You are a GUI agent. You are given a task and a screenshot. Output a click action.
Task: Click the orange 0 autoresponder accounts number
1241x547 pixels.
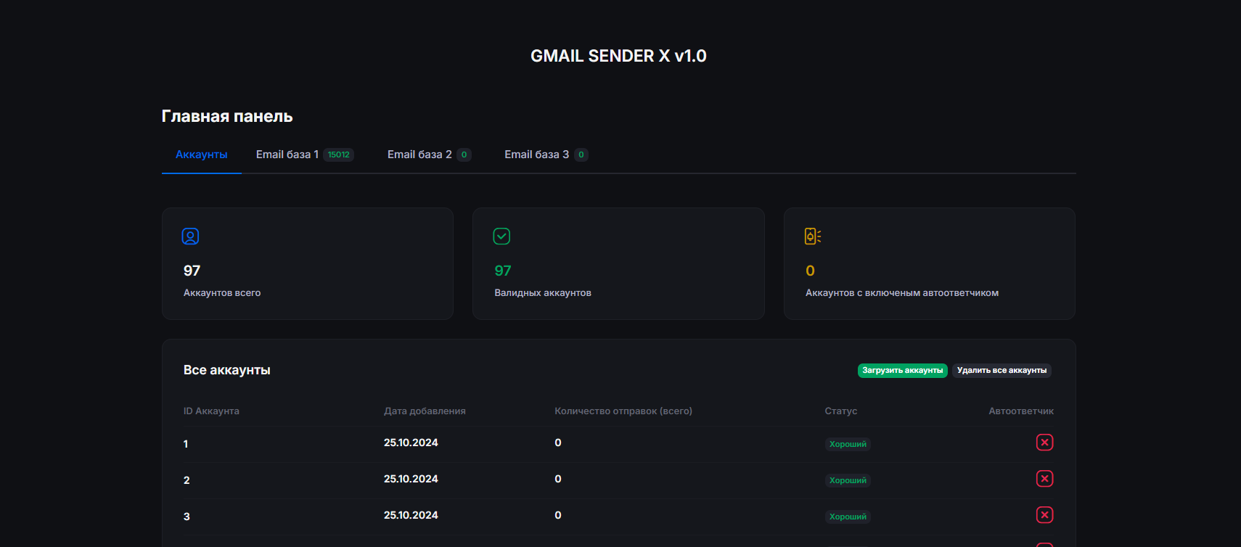(x=810, y=271)
